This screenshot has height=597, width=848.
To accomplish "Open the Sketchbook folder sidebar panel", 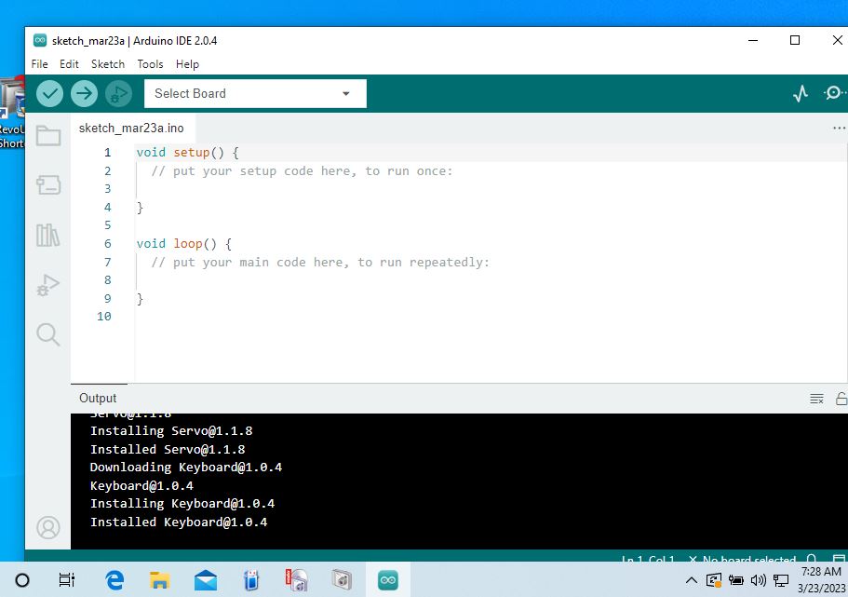I will point(48,136).
